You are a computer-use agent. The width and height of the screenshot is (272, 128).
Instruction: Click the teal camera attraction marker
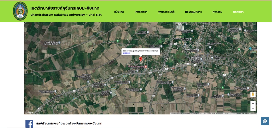click(x=250, y=49)
